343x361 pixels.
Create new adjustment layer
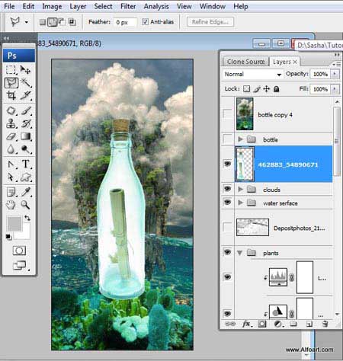pyautogui.click(x=277, y=324)
